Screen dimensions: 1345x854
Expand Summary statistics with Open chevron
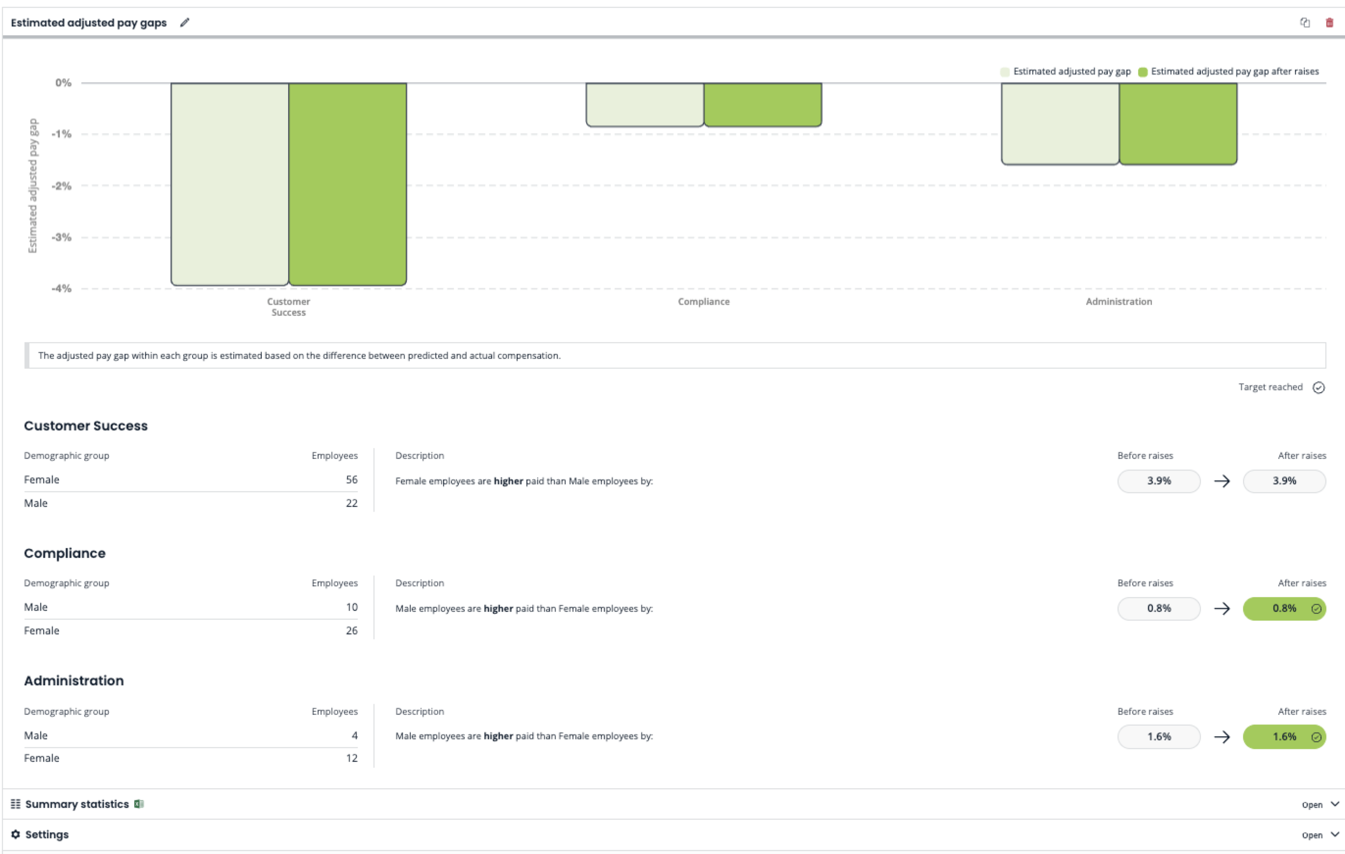[1334, 804]
